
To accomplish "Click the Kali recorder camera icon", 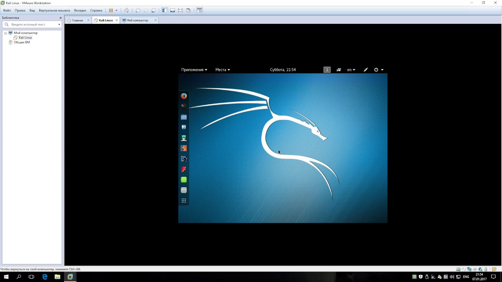I will coord(339,70).
